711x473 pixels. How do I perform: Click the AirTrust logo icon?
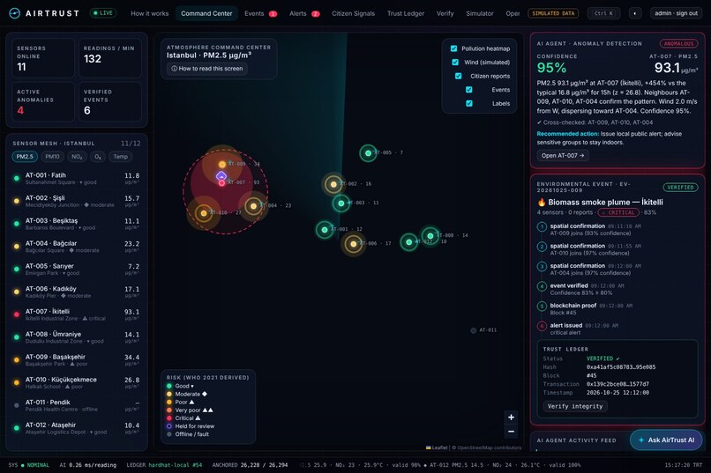(x=14, y=13)
